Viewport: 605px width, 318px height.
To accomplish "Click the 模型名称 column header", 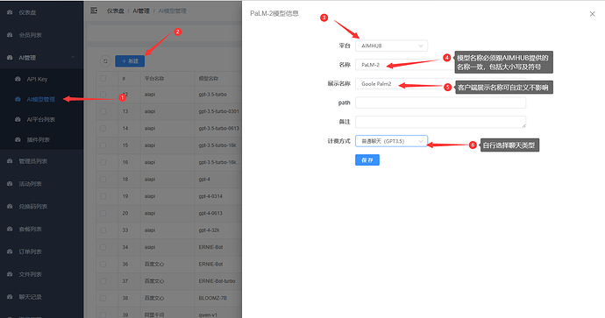I will [x=209, y=78].
